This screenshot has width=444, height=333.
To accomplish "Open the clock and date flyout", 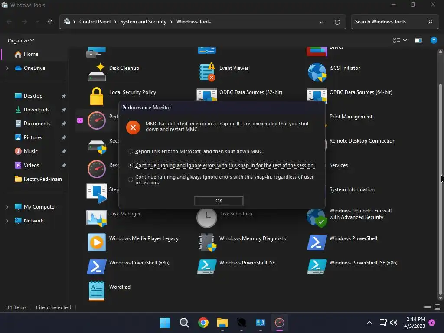I will point(415,323).
